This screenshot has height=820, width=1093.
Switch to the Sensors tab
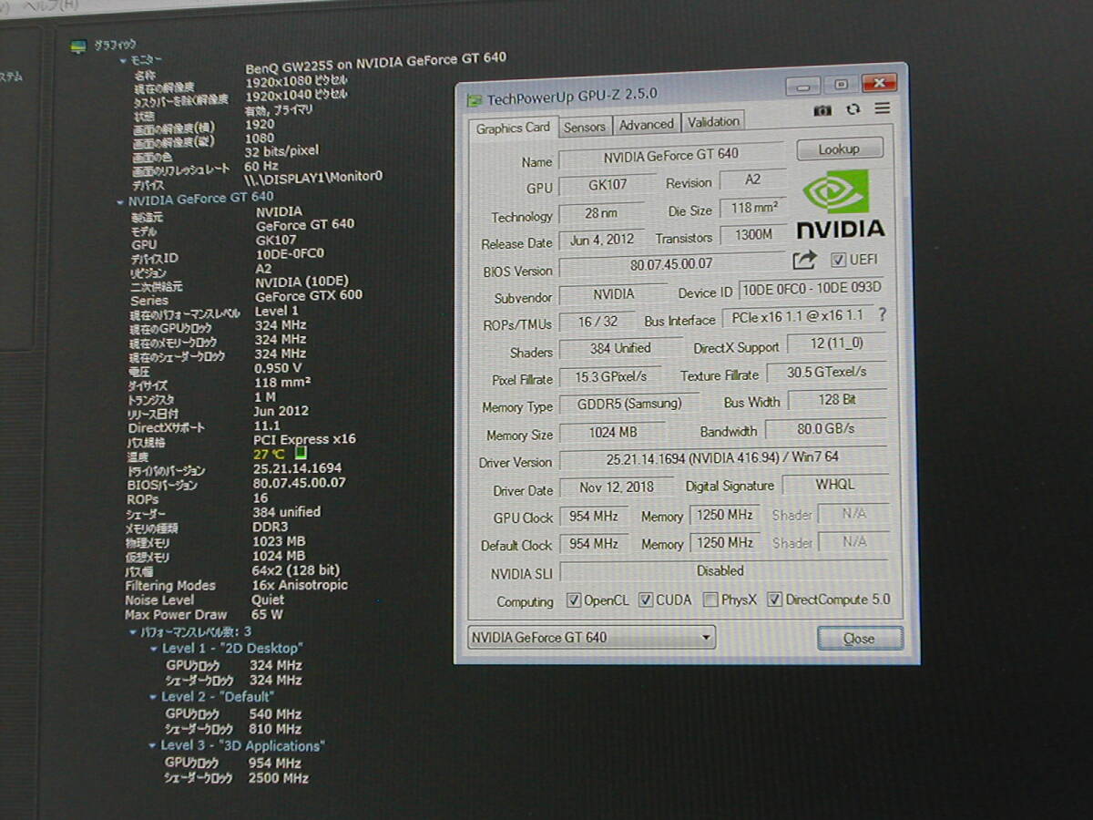coord(584,127)
